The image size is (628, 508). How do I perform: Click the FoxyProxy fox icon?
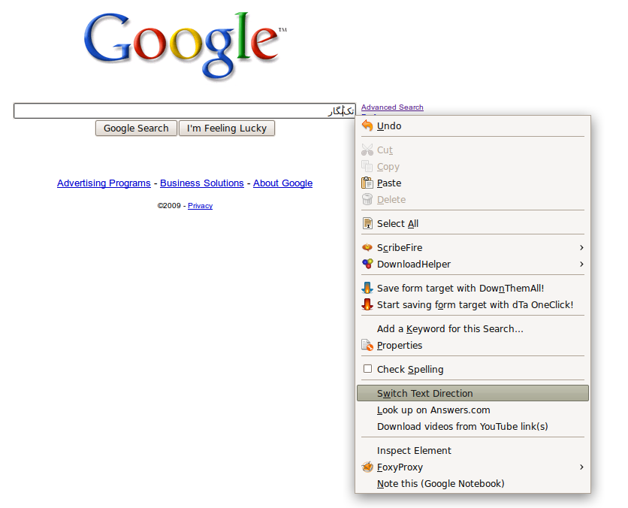(367, 467)
